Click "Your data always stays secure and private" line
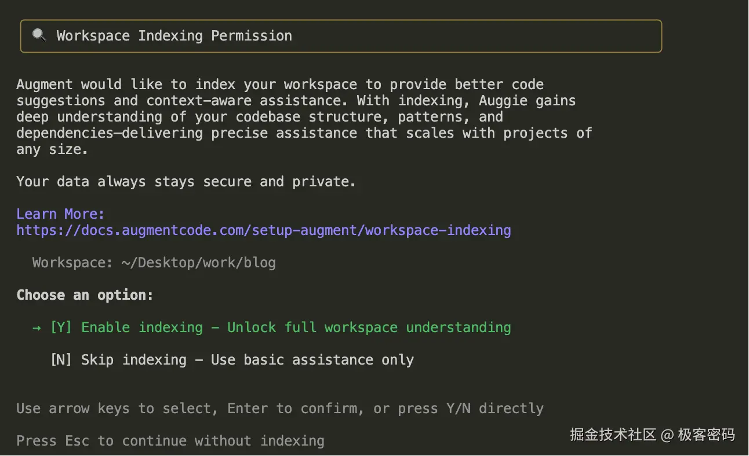 click(x=186, y=182)
